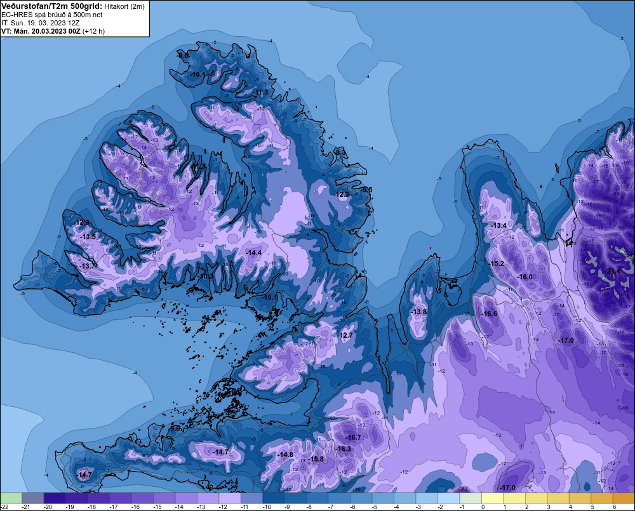635x511 pixels.
Task: Pick the legend swatch above the -17 label
Action: 120,498
